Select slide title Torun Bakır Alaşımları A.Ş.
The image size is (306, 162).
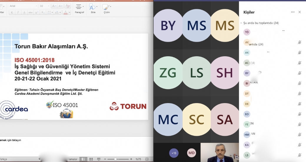click(51, 47)
